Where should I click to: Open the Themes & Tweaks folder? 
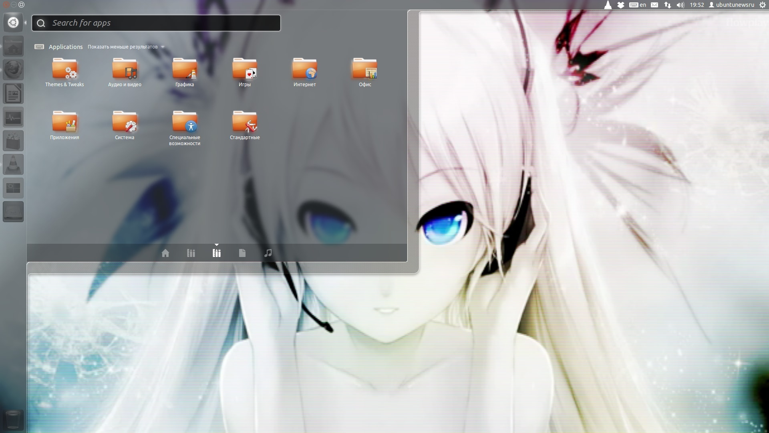point(64,73)
